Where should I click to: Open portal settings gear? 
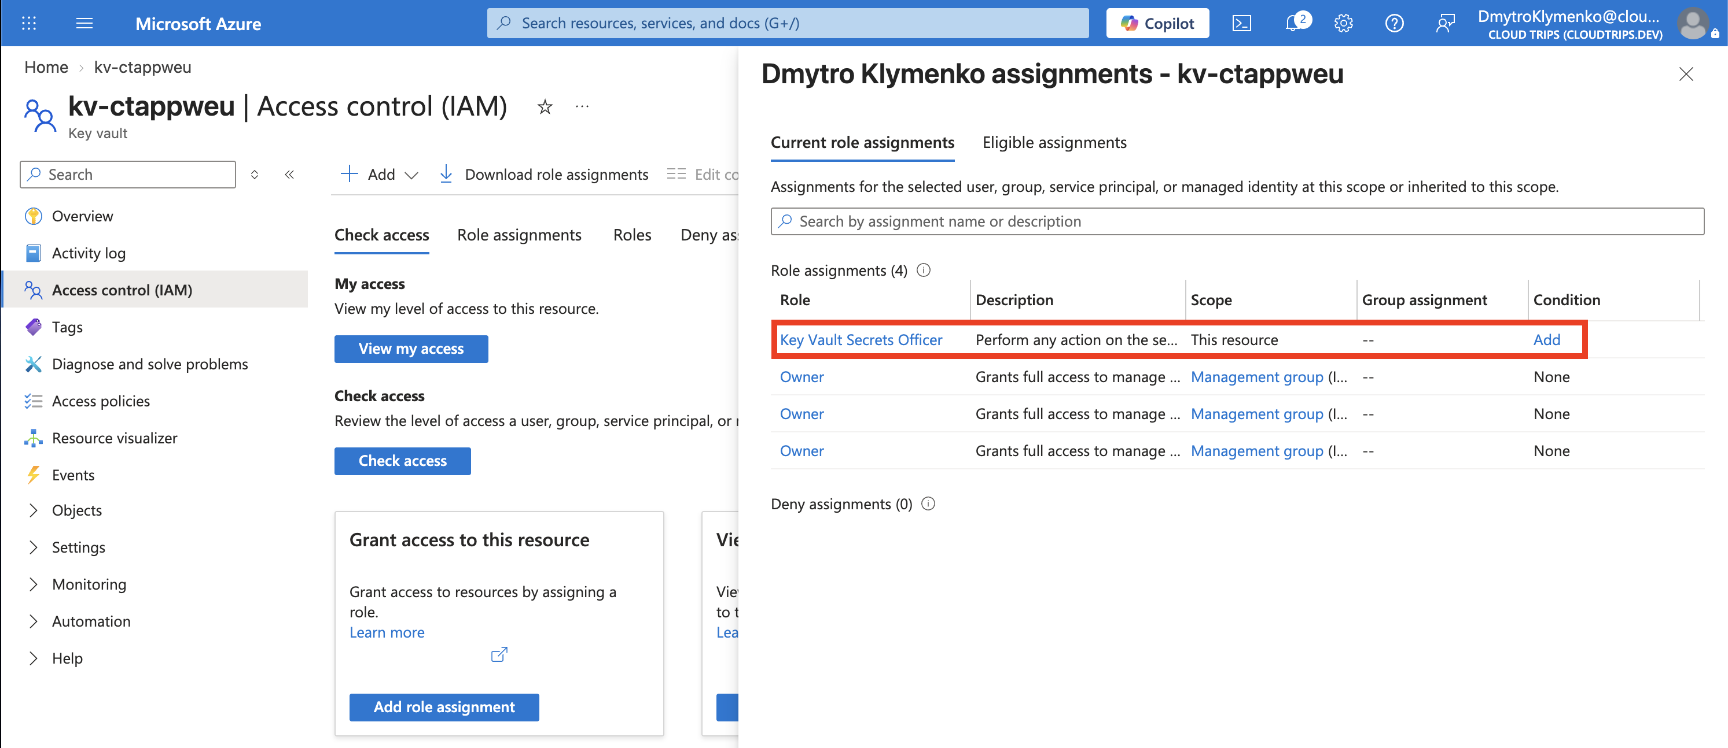pos(1344,24)
